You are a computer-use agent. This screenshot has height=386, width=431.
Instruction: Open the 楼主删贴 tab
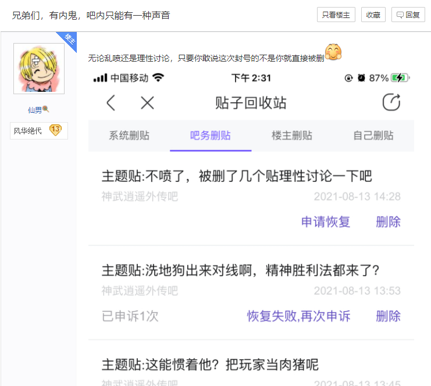[292, 135]
